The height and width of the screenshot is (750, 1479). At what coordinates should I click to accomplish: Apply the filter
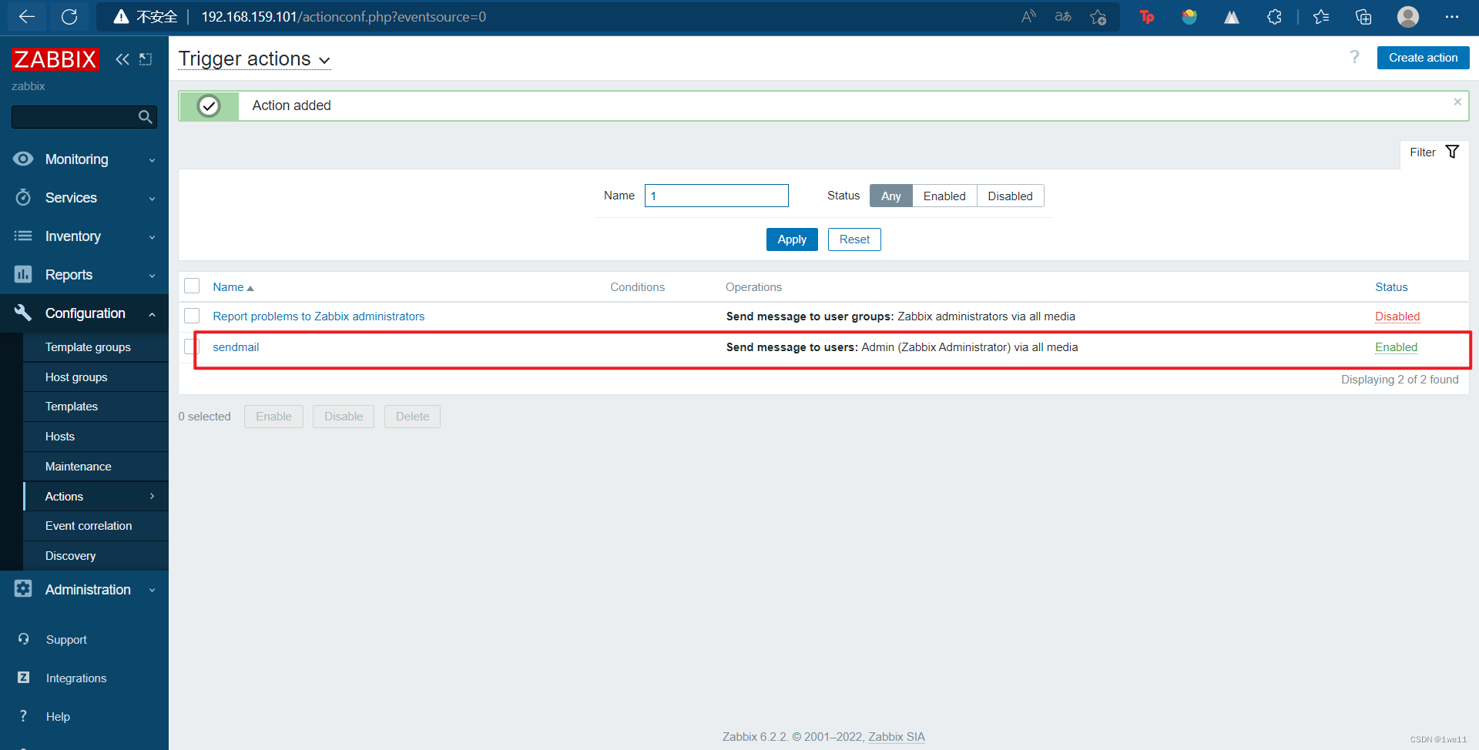(792, 239)
